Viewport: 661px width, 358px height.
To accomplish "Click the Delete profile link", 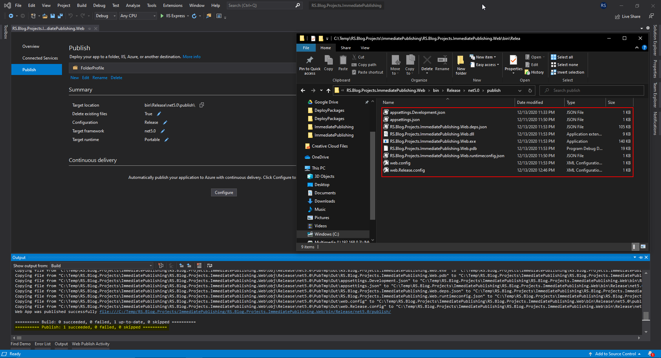I will (116, 78).
